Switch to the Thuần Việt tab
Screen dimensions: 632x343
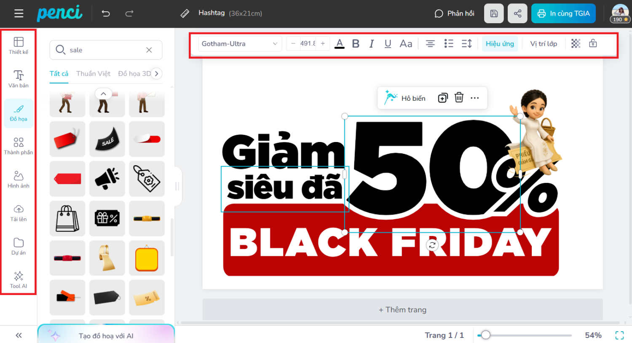tap(93, 73)
